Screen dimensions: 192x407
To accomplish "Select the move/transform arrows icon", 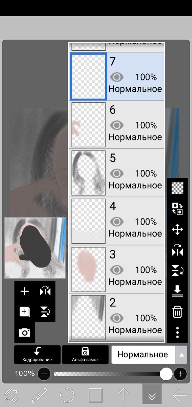I will pos(177,229).
